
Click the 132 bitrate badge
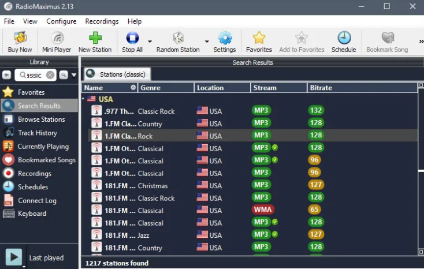(x=316, y=110)
